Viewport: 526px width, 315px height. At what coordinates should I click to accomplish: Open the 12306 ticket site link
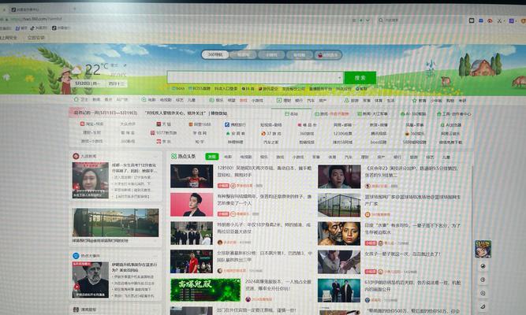point(342,133)
